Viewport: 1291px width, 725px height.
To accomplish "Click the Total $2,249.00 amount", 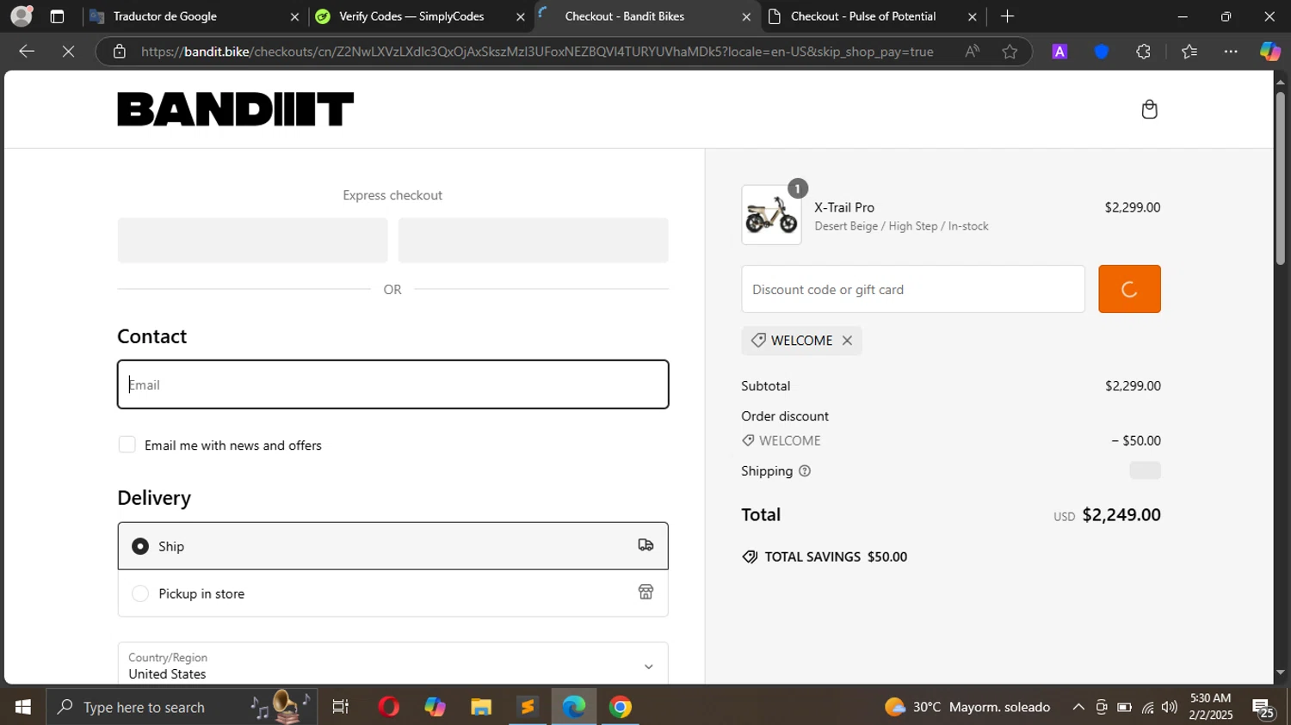I will pos(1121,514).
